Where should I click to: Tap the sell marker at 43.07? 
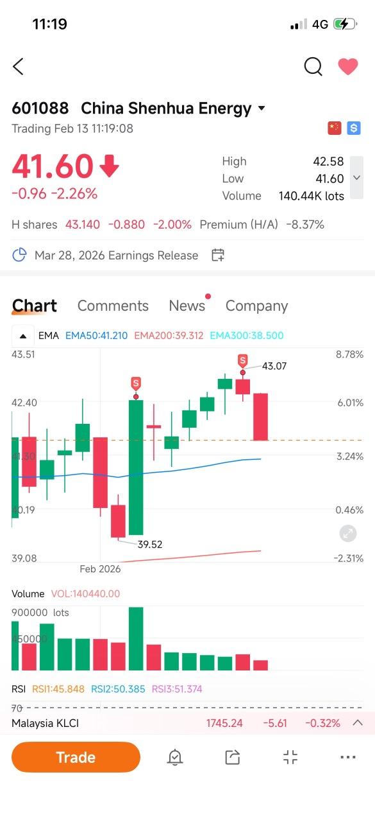pos(243,361)
